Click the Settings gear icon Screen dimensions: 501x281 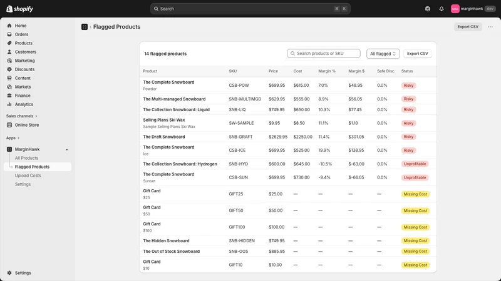(x=9, y=273)
